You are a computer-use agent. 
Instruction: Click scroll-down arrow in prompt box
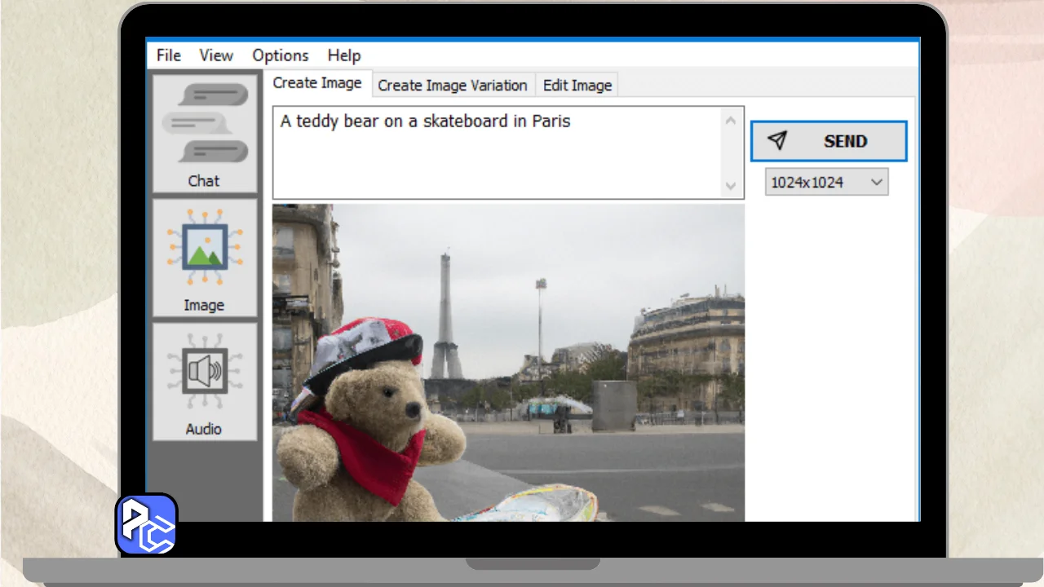(x=731, y=186)
